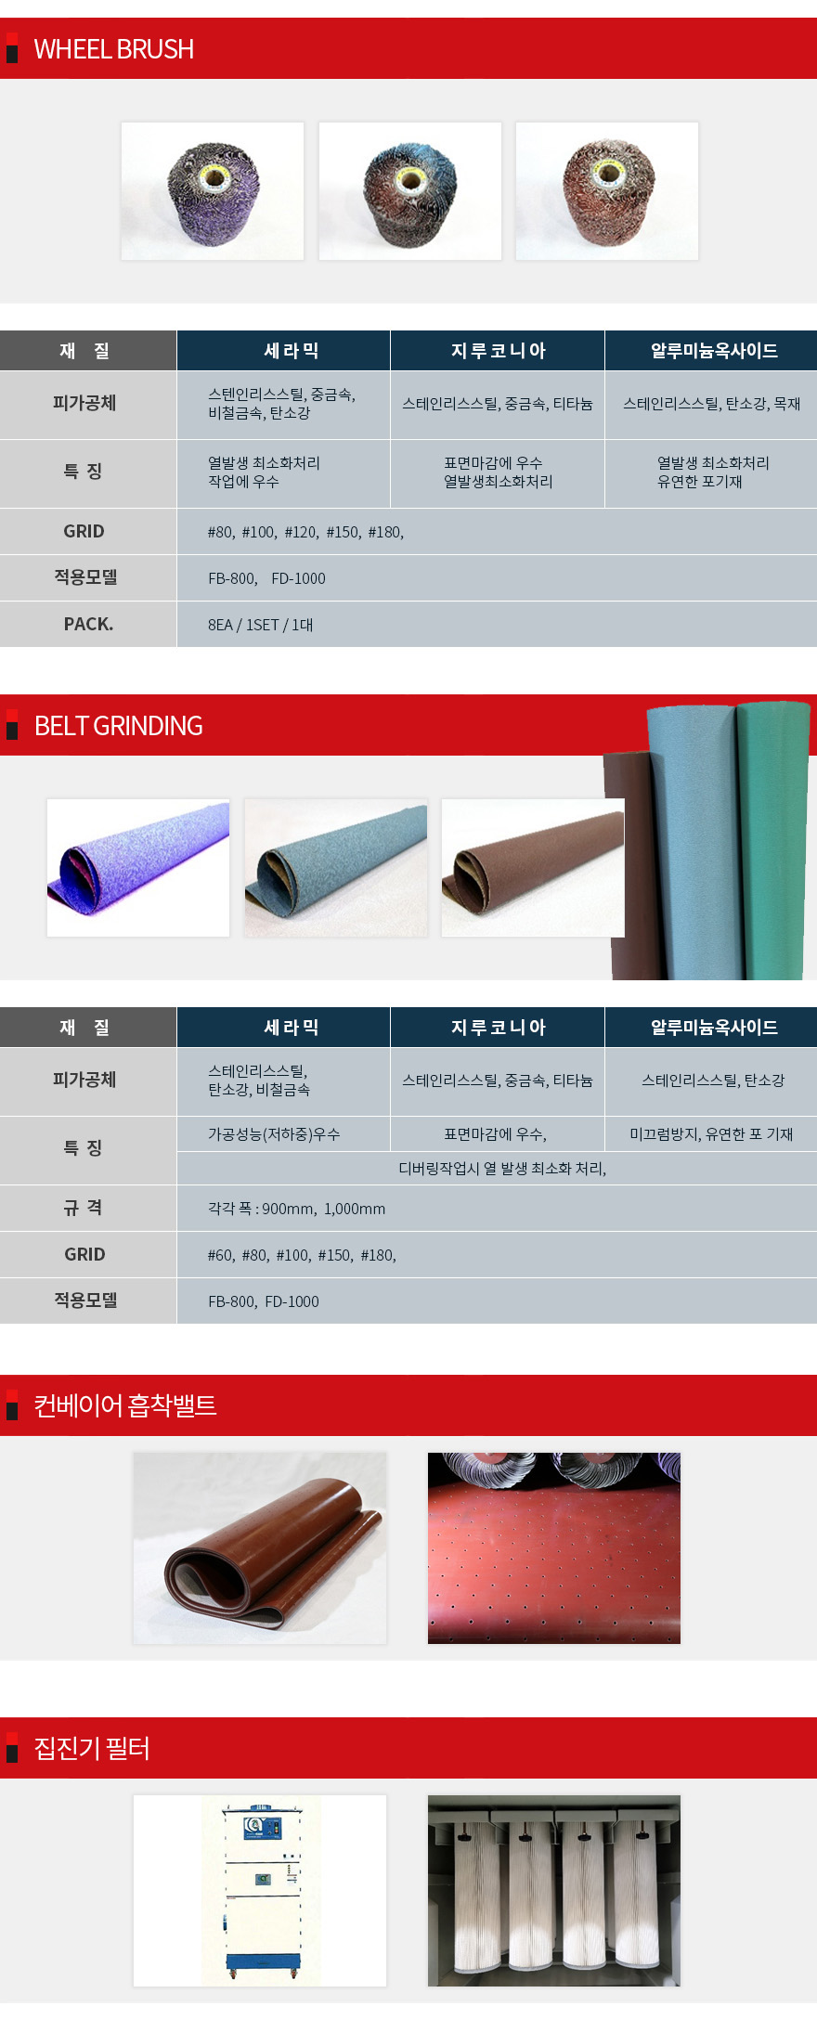Viewport: 817px width, 2032px height.
Task: View the dust collector machine photo
Action: (260, 1891)
